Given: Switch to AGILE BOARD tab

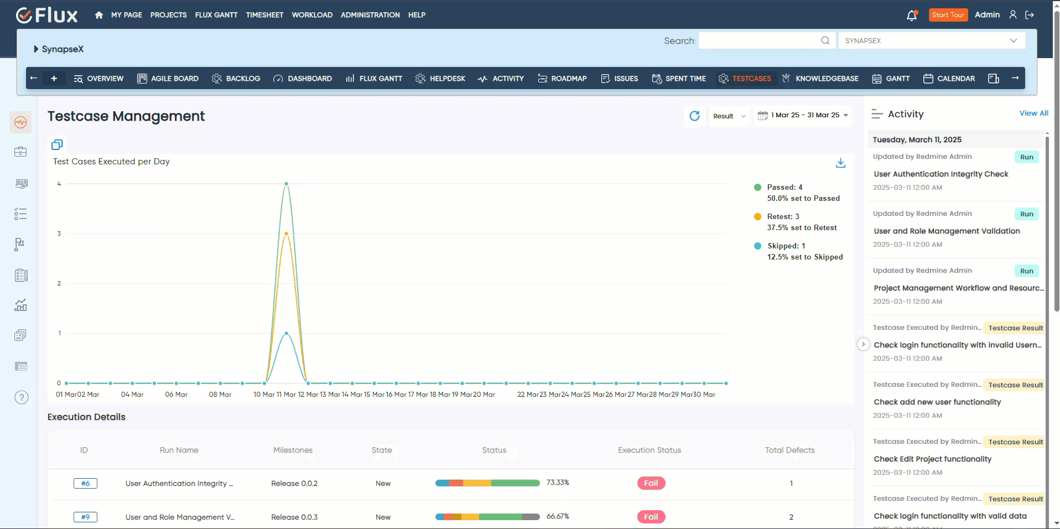Looking at the screenshot, I should 168,79.
